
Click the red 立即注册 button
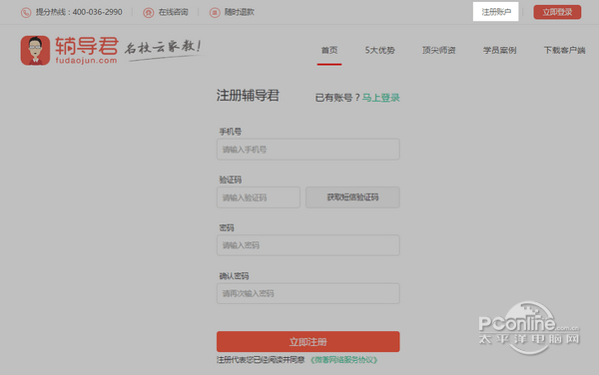(x=308, y=341)
